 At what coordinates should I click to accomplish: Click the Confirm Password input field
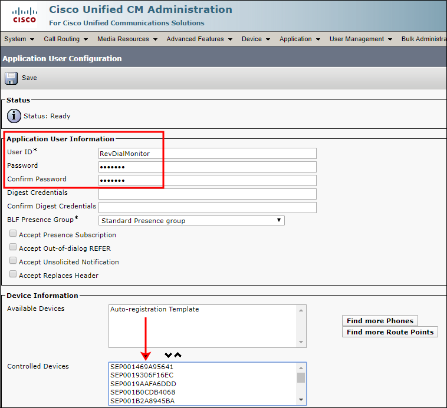pyautogui.click(x=207, y=180)
